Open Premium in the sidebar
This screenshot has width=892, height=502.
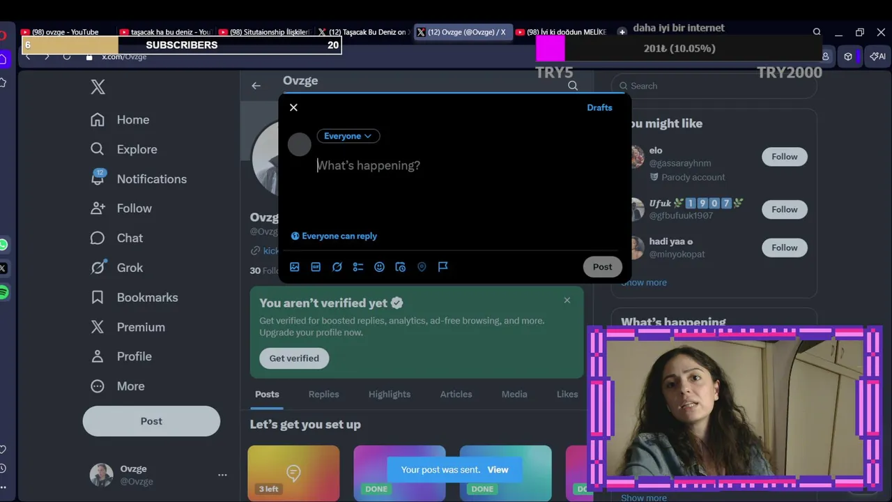point(128,327)
